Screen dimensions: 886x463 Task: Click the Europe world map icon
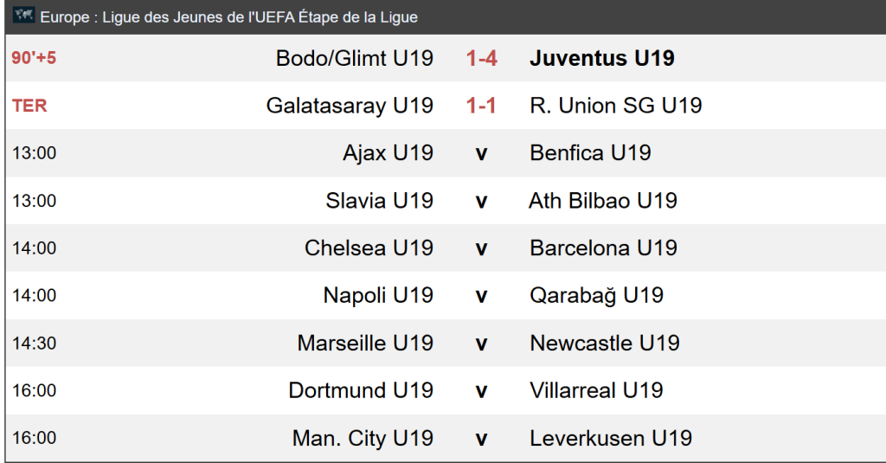point(23,16)
